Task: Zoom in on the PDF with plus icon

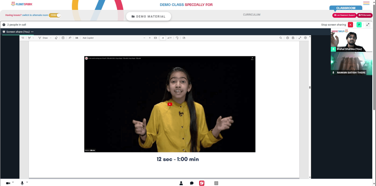Action: click(150, 38)
